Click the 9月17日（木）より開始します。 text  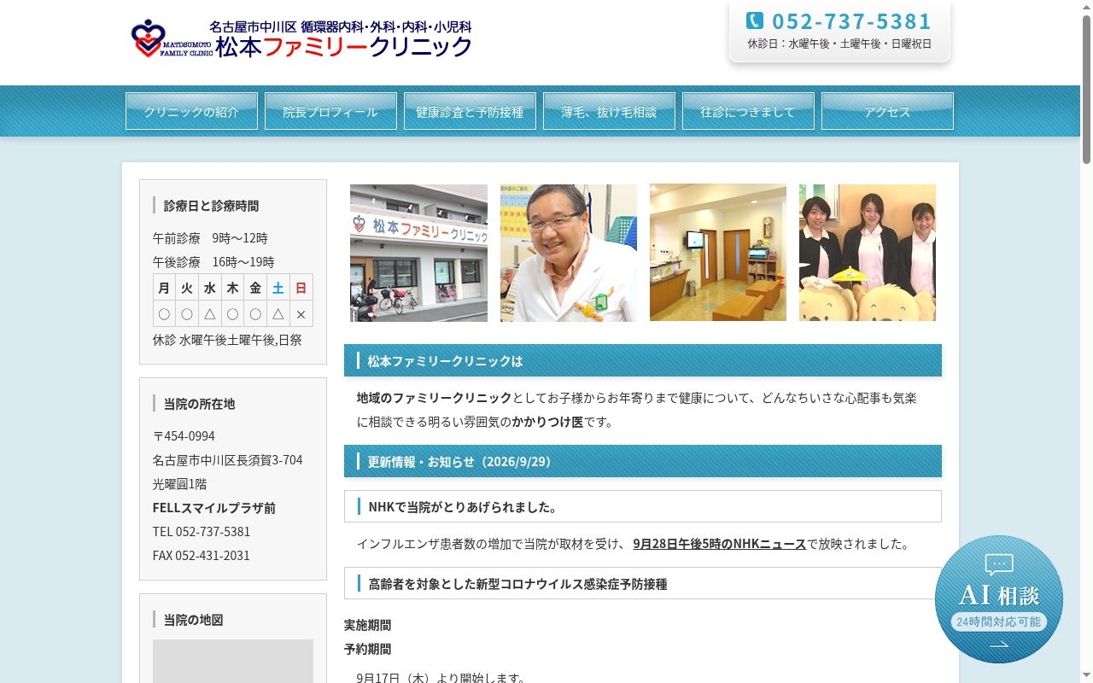click(x=441, y=678)
